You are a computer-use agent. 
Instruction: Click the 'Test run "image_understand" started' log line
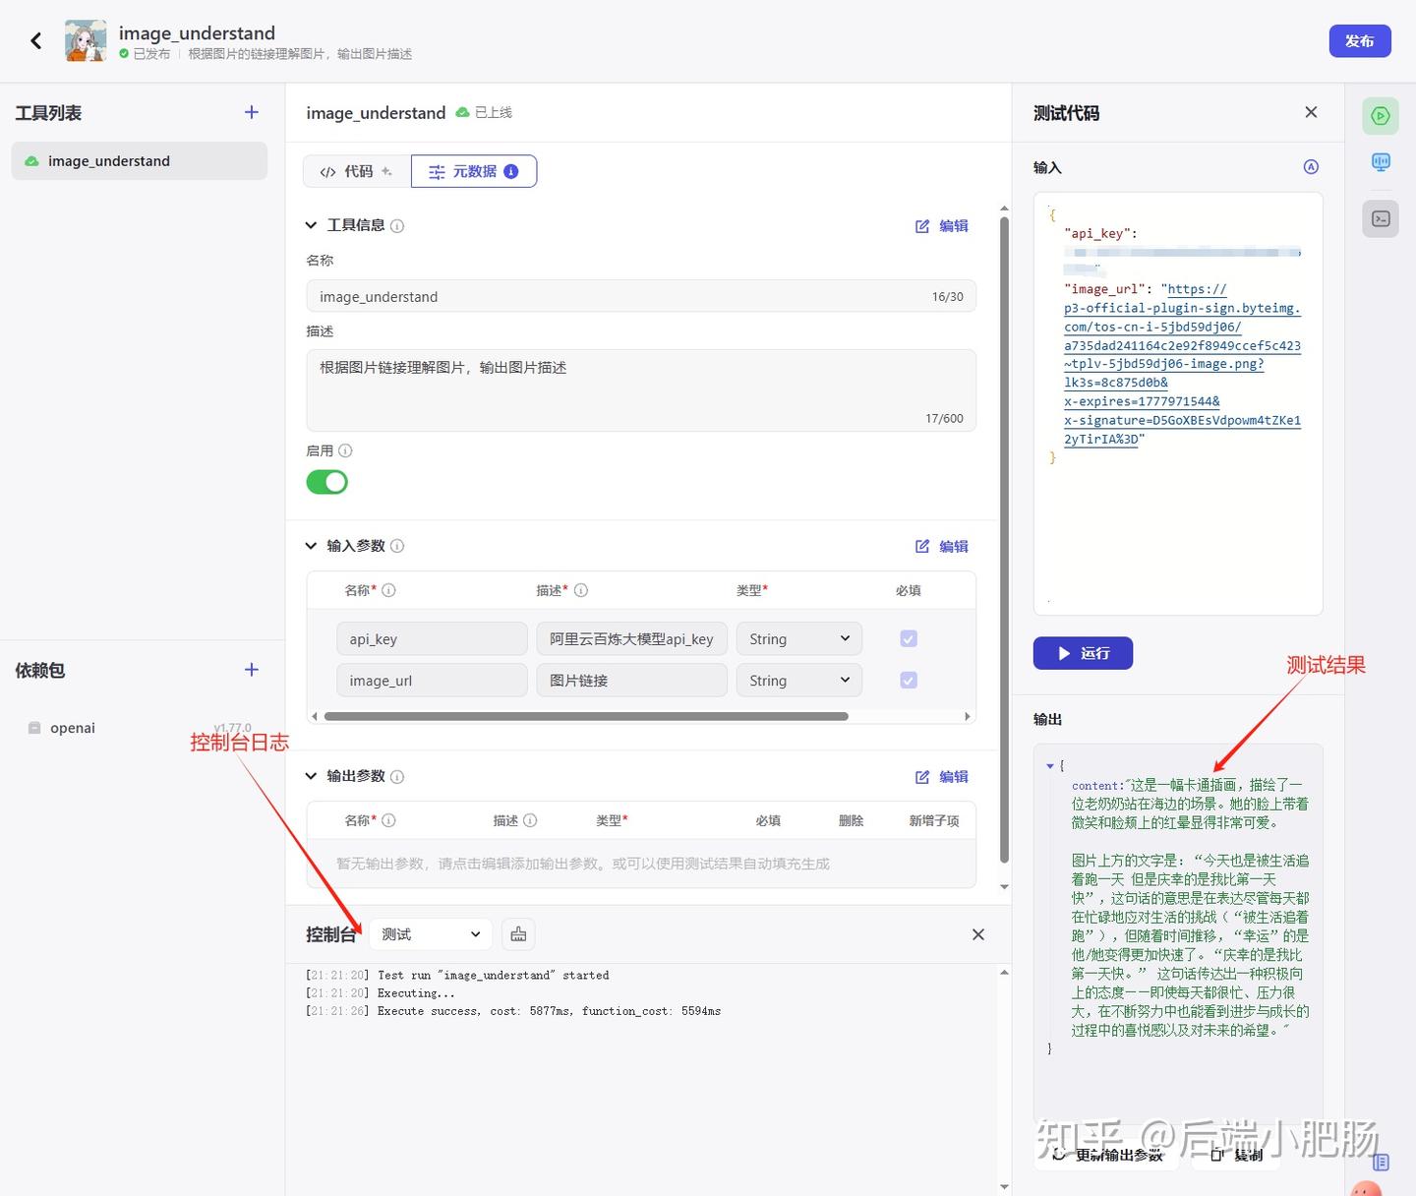pos(457,976)
